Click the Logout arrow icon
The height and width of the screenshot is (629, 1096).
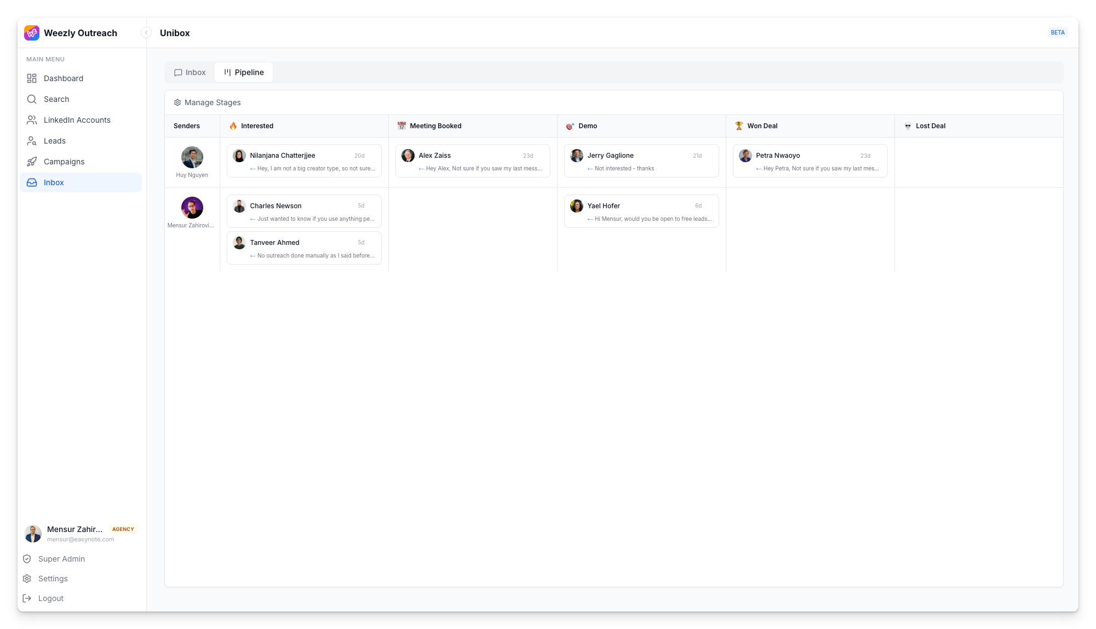point(27,598)
